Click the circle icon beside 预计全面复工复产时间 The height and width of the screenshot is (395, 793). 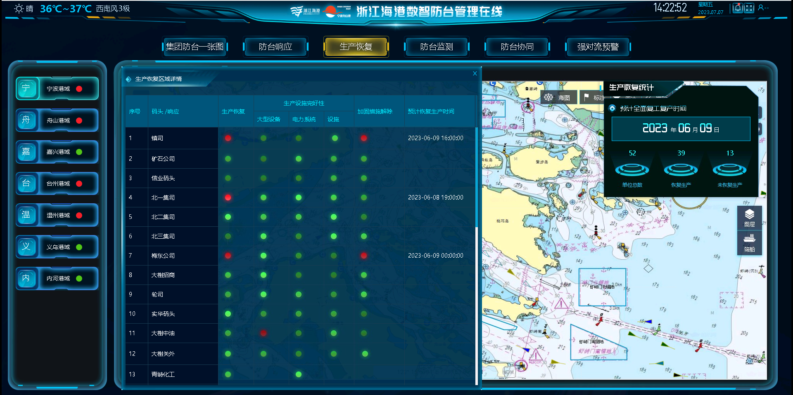pos(613,108)
